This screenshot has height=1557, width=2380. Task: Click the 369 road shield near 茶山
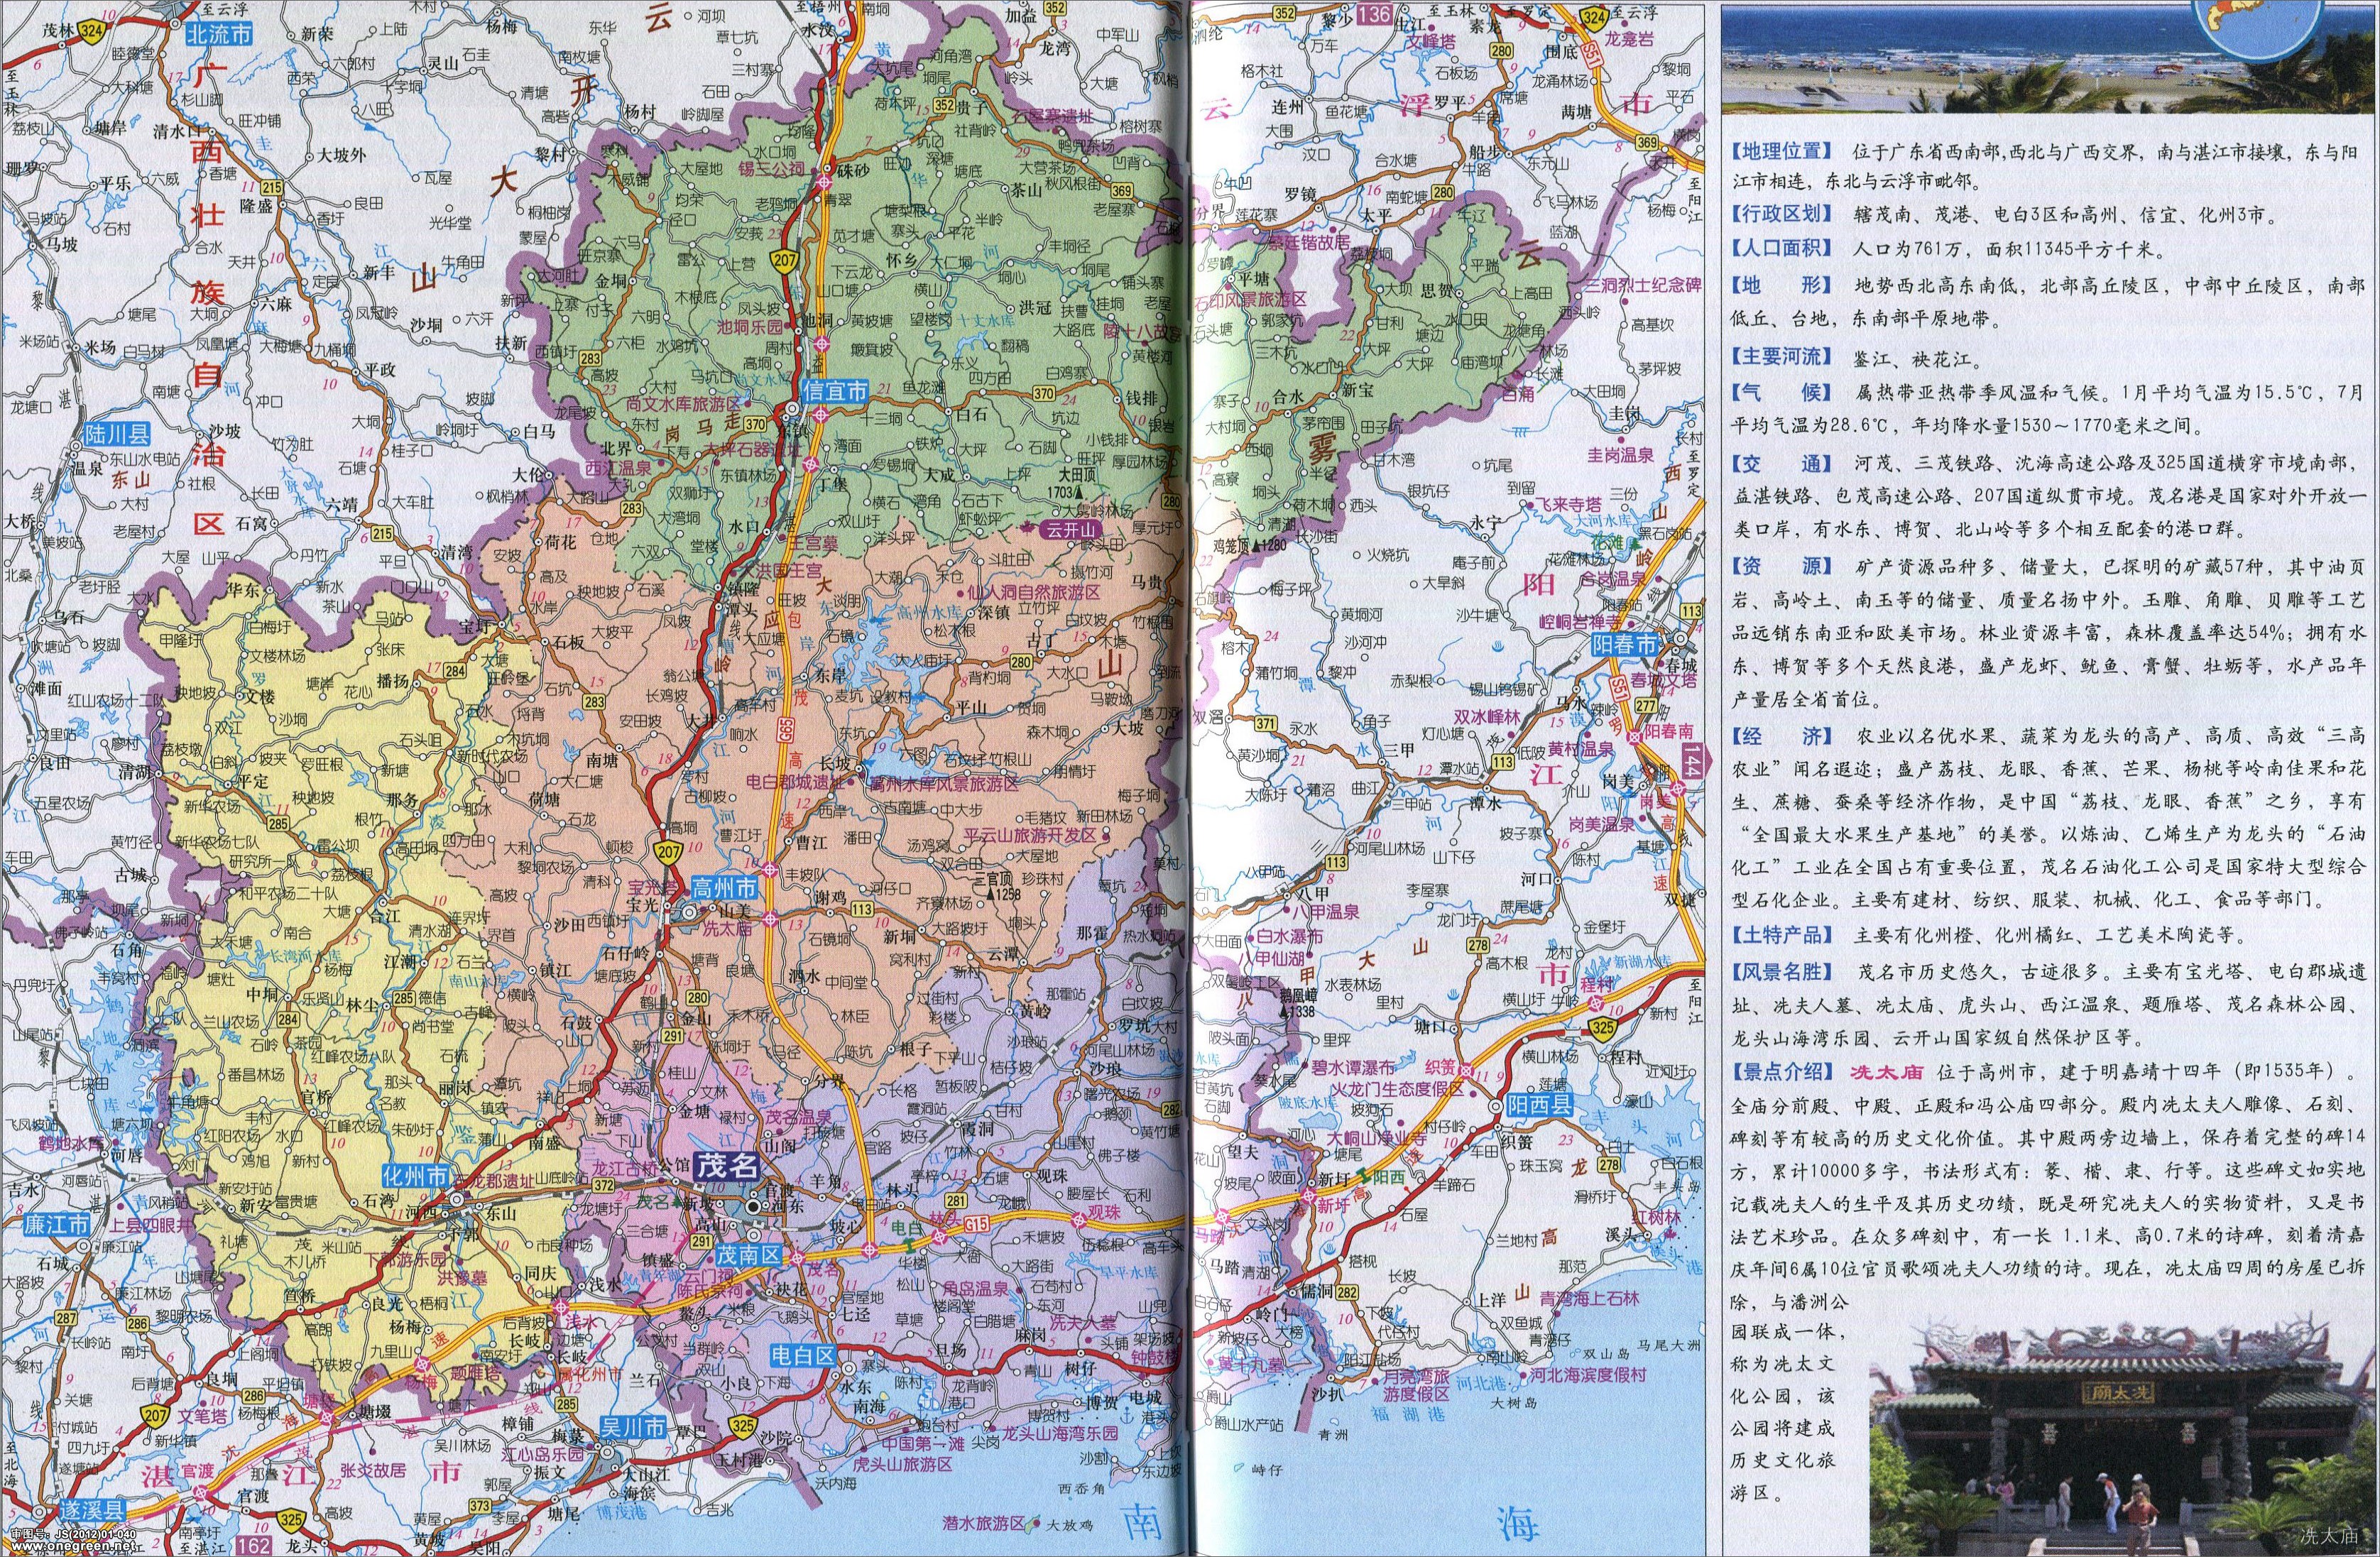click(1121, 191)
